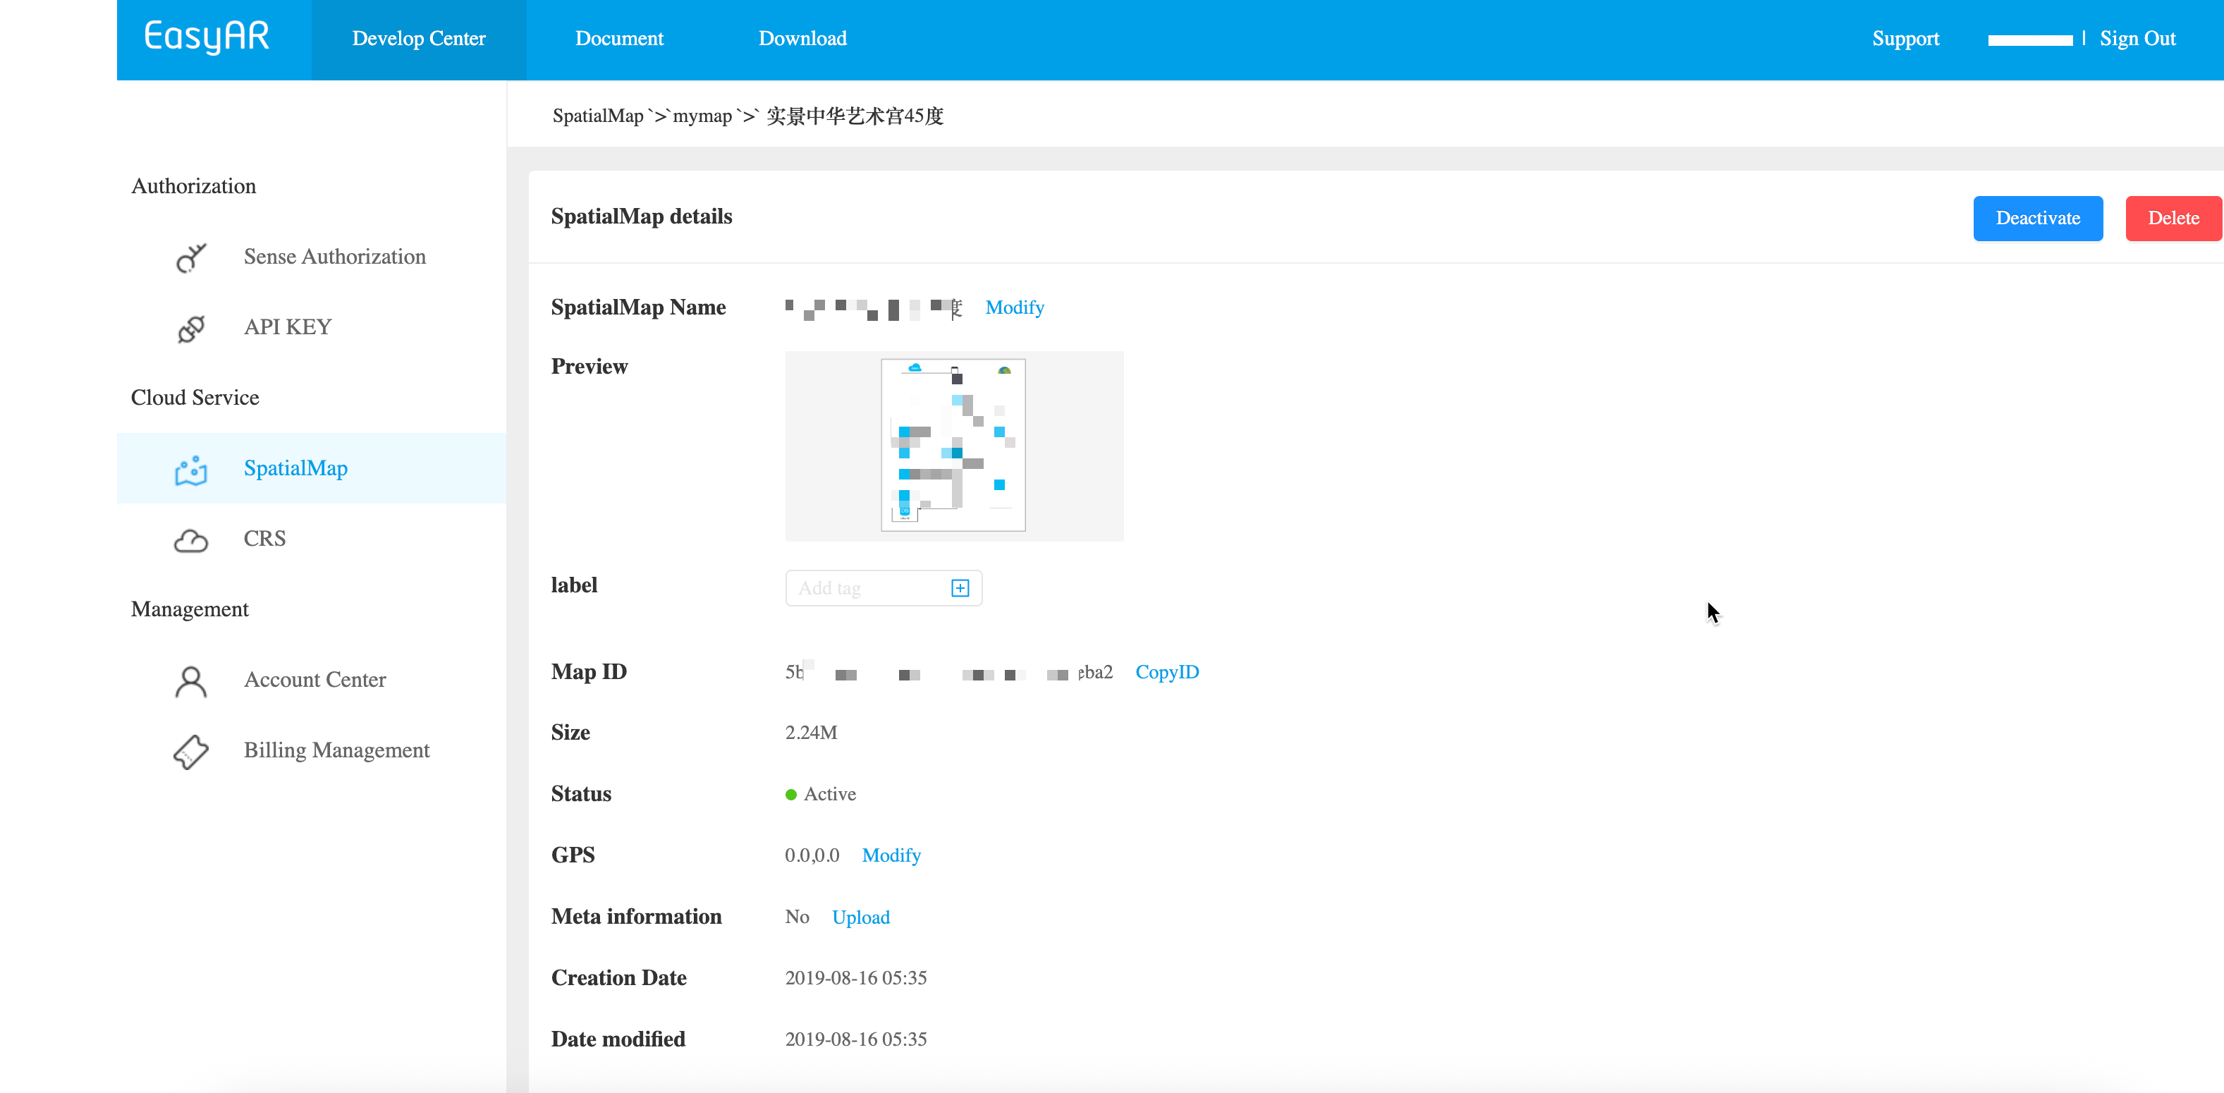Click the Sense Authorization key icon

[x=191, y=257]
